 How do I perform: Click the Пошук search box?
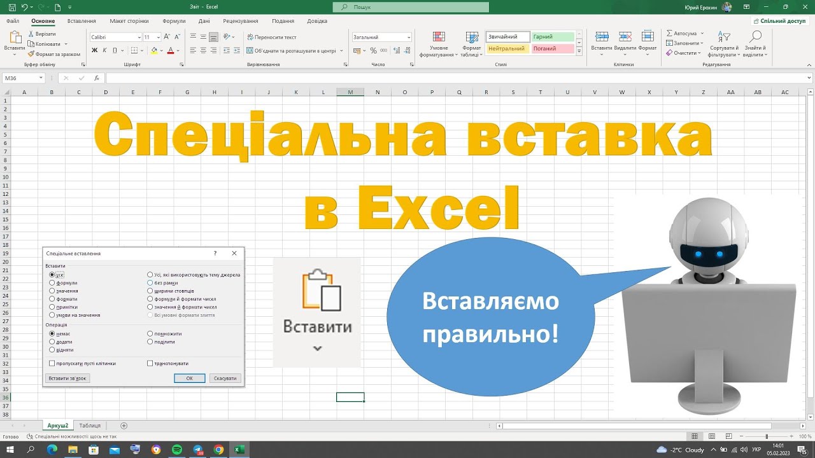[x=411, y=7]
